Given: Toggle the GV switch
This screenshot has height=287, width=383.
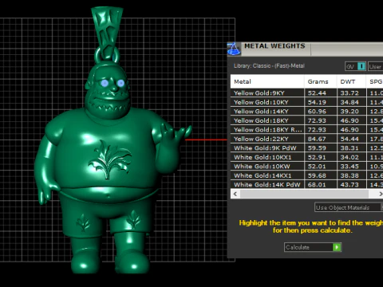Looking at the screenshot, I should click(356, 66).
